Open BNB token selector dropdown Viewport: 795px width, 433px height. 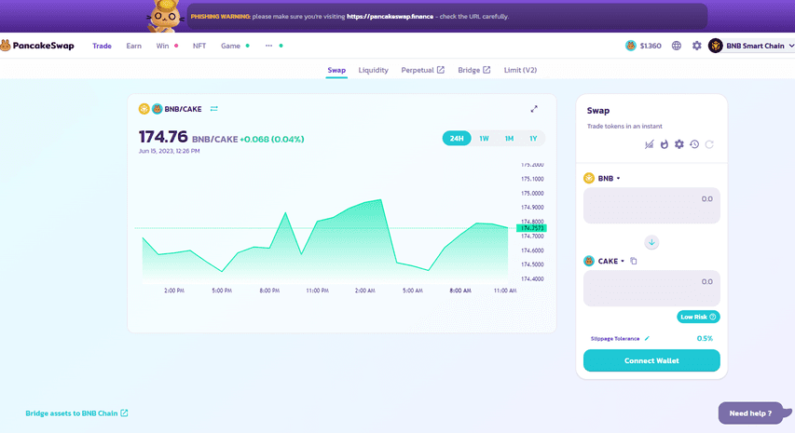click(x=602, y=178)
